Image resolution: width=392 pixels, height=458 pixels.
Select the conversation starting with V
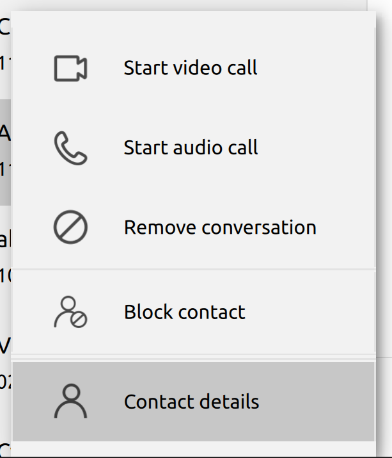(5, 362)
